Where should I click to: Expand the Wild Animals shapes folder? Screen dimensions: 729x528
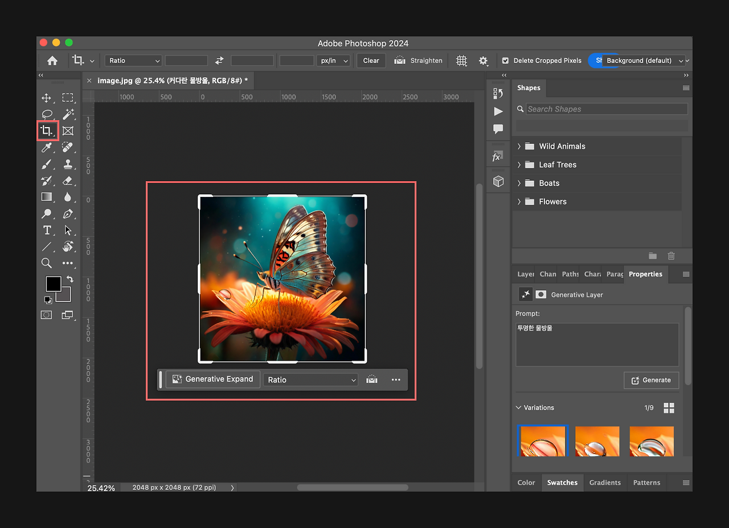(519, 146)
